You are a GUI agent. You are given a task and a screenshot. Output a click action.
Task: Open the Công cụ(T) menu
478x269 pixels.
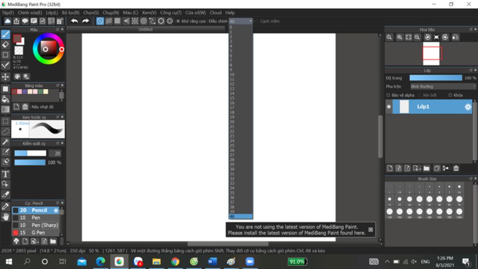tap(171, 13)
